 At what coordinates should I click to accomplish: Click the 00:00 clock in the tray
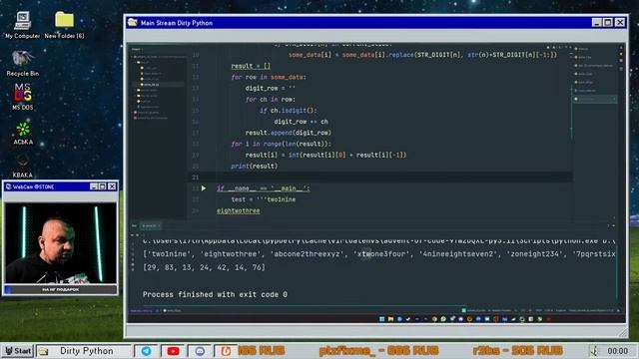point(617,351)
